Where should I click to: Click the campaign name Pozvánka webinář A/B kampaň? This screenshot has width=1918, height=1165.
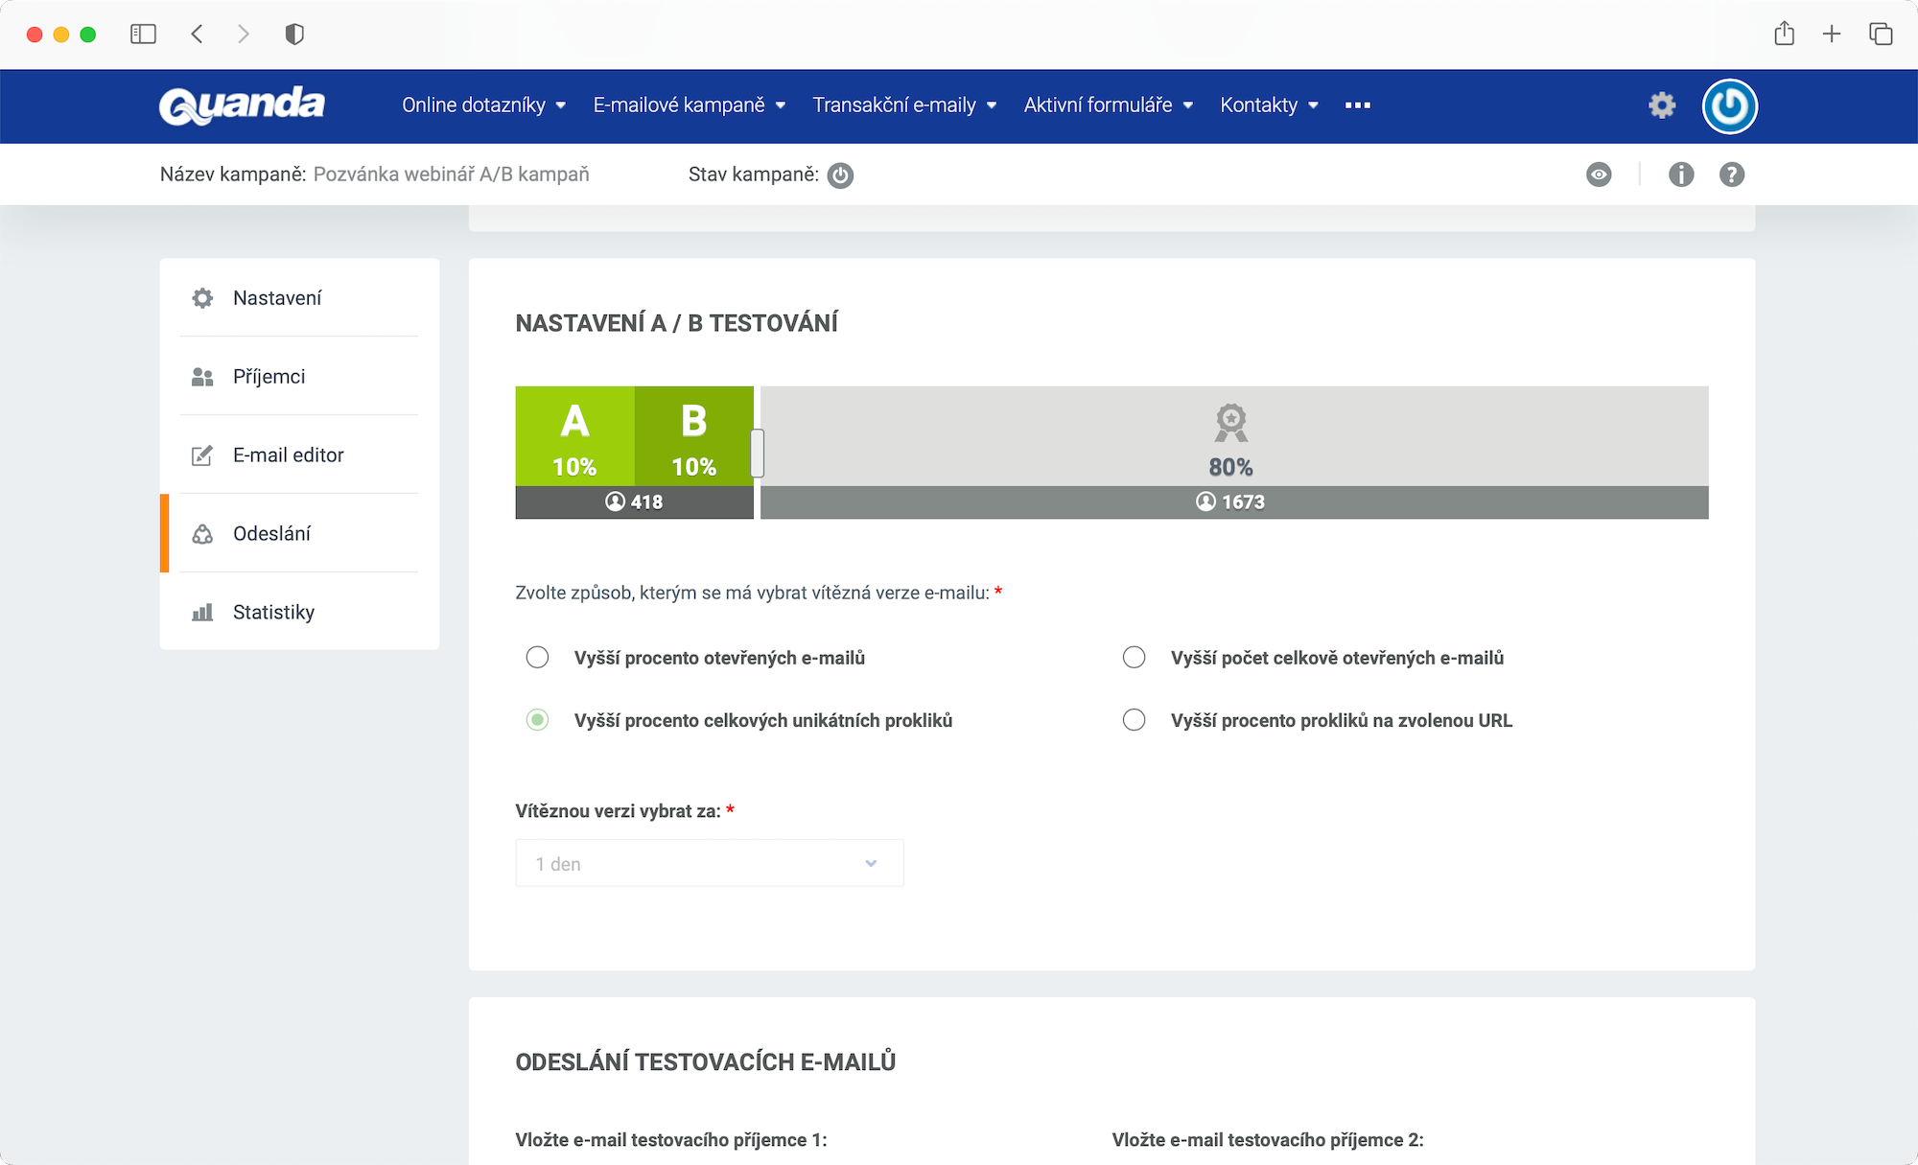451,175
